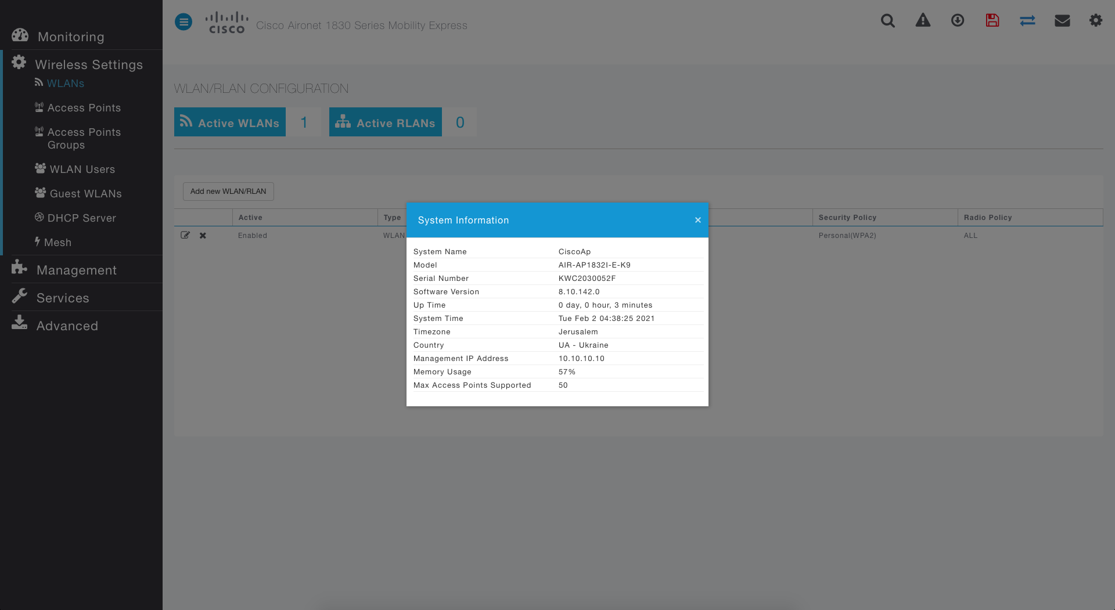
Task: Click the Management puzzle icon
Action: [x=19, y=267]
